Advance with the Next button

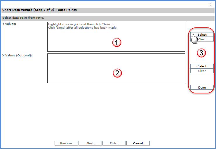point(90,143)
